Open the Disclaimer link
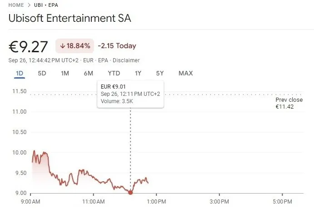This screenshot has width=314, height=209. [126, 60]
